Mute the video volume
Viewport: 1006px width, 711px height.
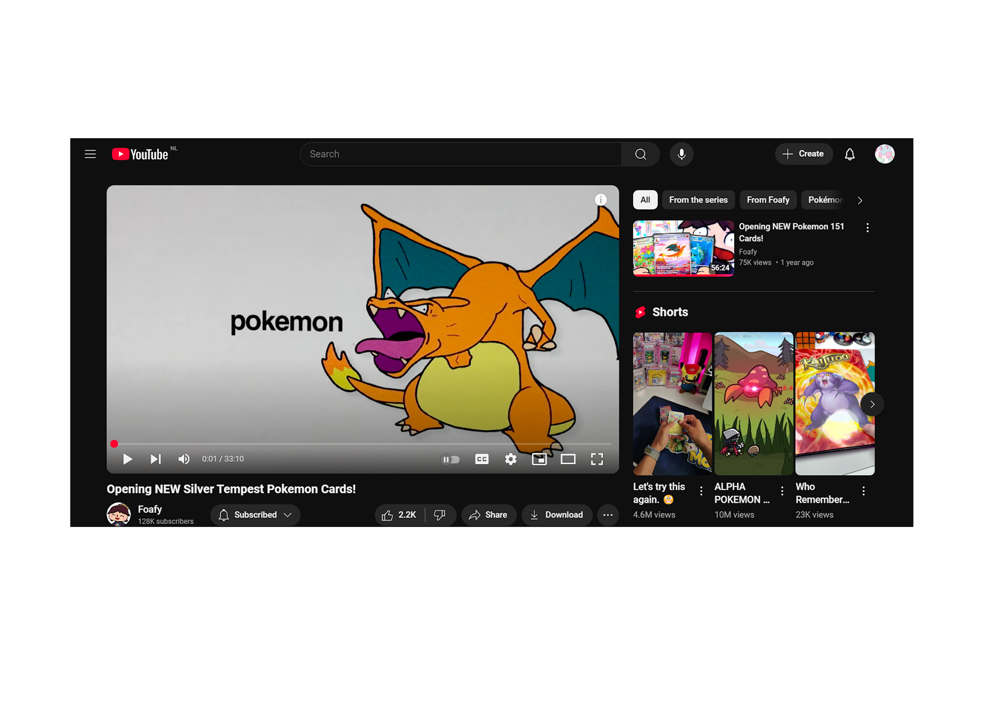pos(184,459)
